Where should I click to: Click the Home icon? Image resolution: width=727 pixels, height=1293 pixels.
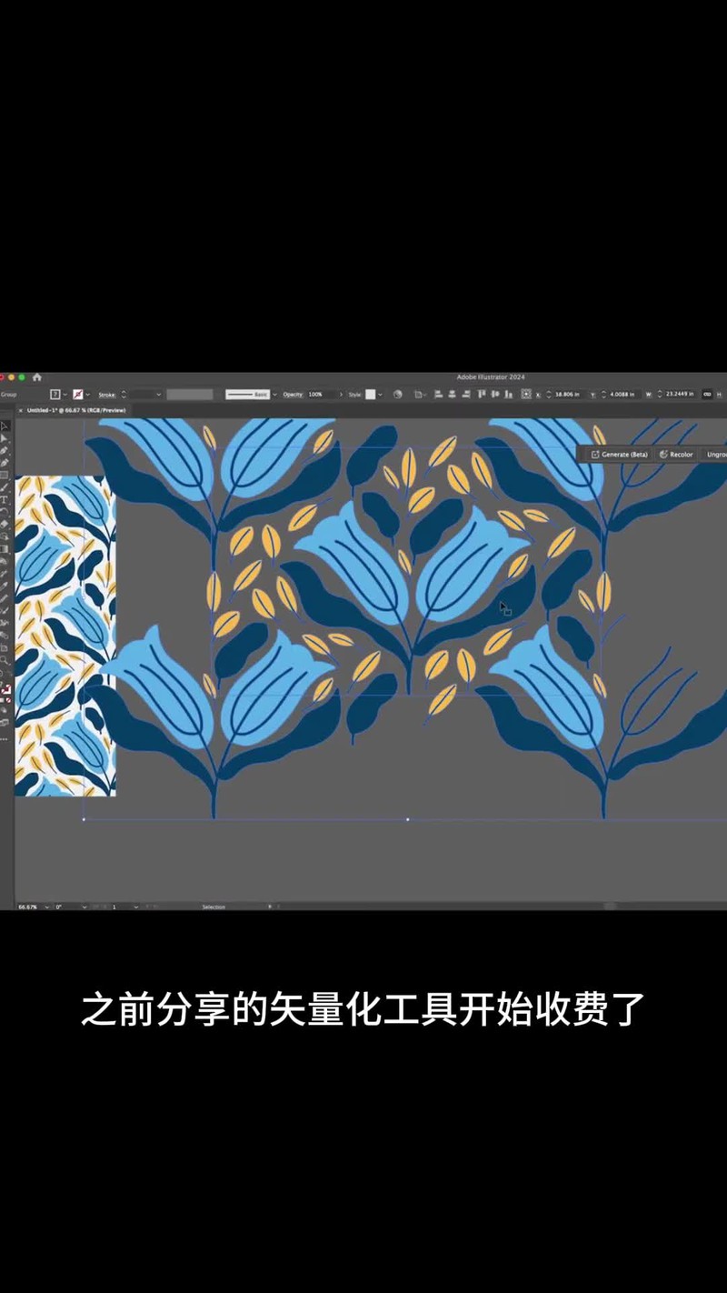point(37,376)
